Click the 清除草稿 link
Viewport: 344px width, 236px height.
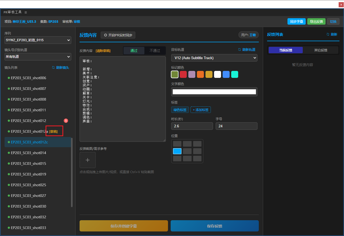[x=103, y=51]
